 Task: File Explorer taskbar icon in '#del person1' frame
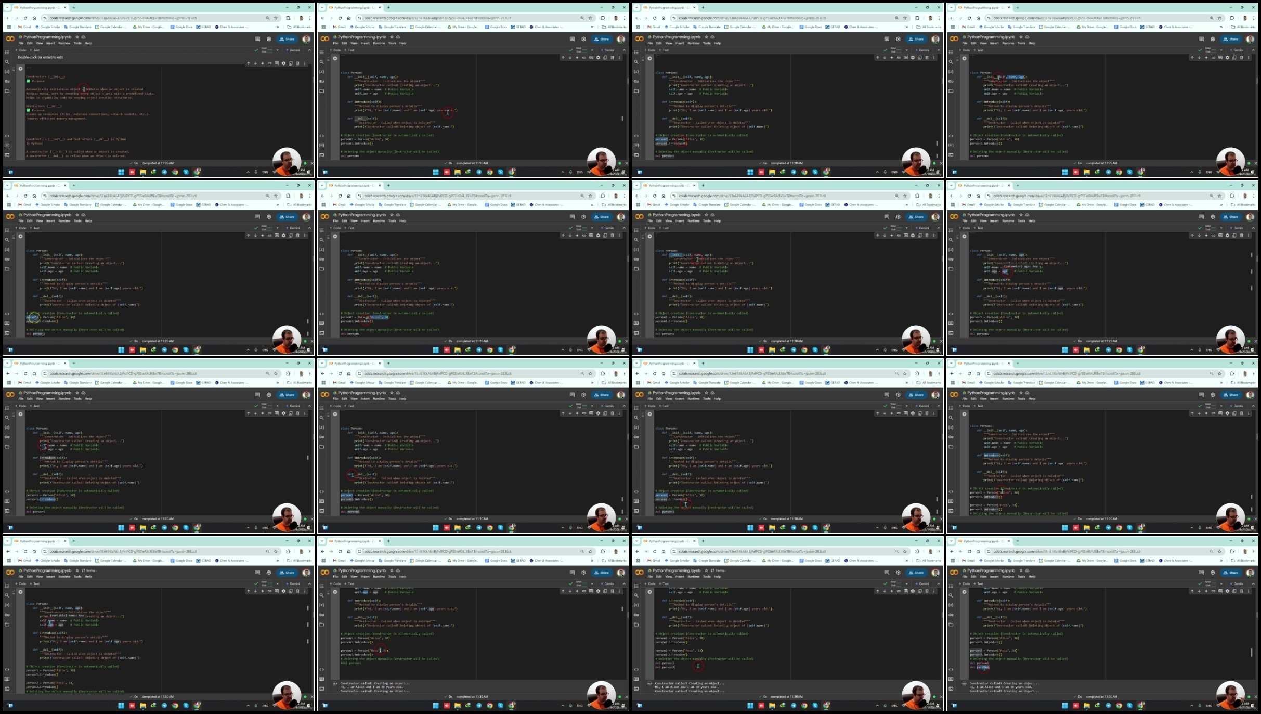(x=457, y=706)
